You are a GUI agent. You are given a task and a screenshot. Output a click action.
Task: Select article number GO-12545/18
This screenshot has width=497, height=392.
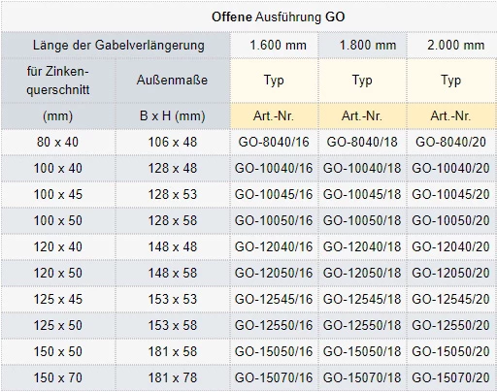(362, 299)
